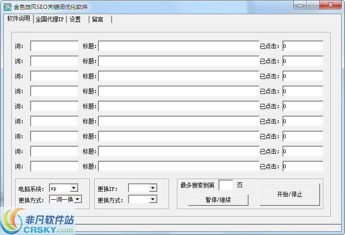Focus the first row 标题 input field
345x235 pixels.
pos(178,46)
